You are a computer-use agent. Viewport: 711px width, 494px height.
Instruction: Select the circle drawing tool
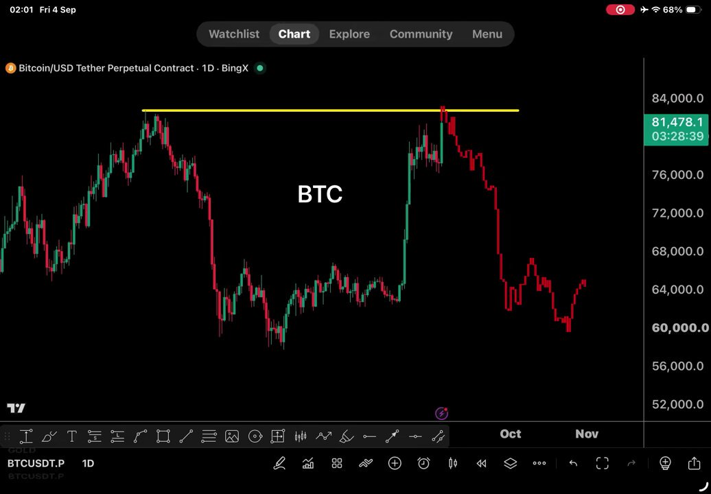coord(255,436)
